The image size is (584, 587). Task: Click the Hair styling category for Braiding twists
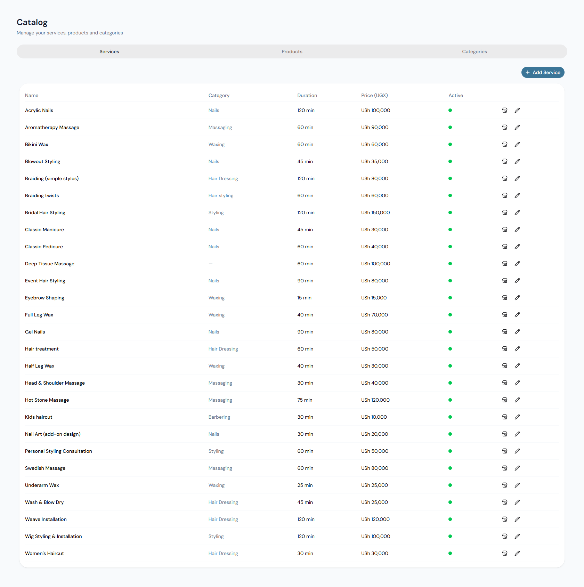coord(221,195)
